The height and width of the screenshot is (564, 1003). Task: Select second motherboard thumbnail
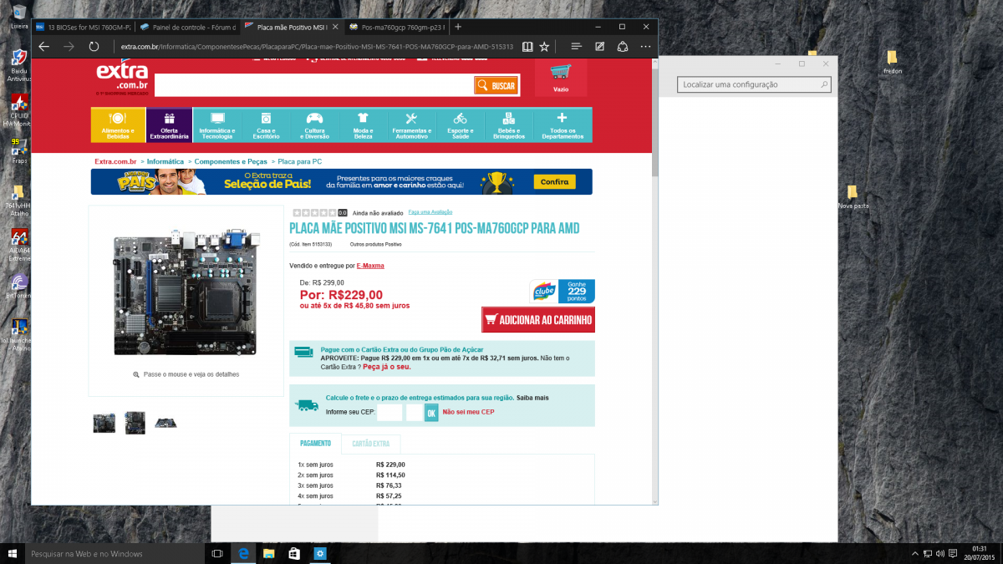click(135, 423)
